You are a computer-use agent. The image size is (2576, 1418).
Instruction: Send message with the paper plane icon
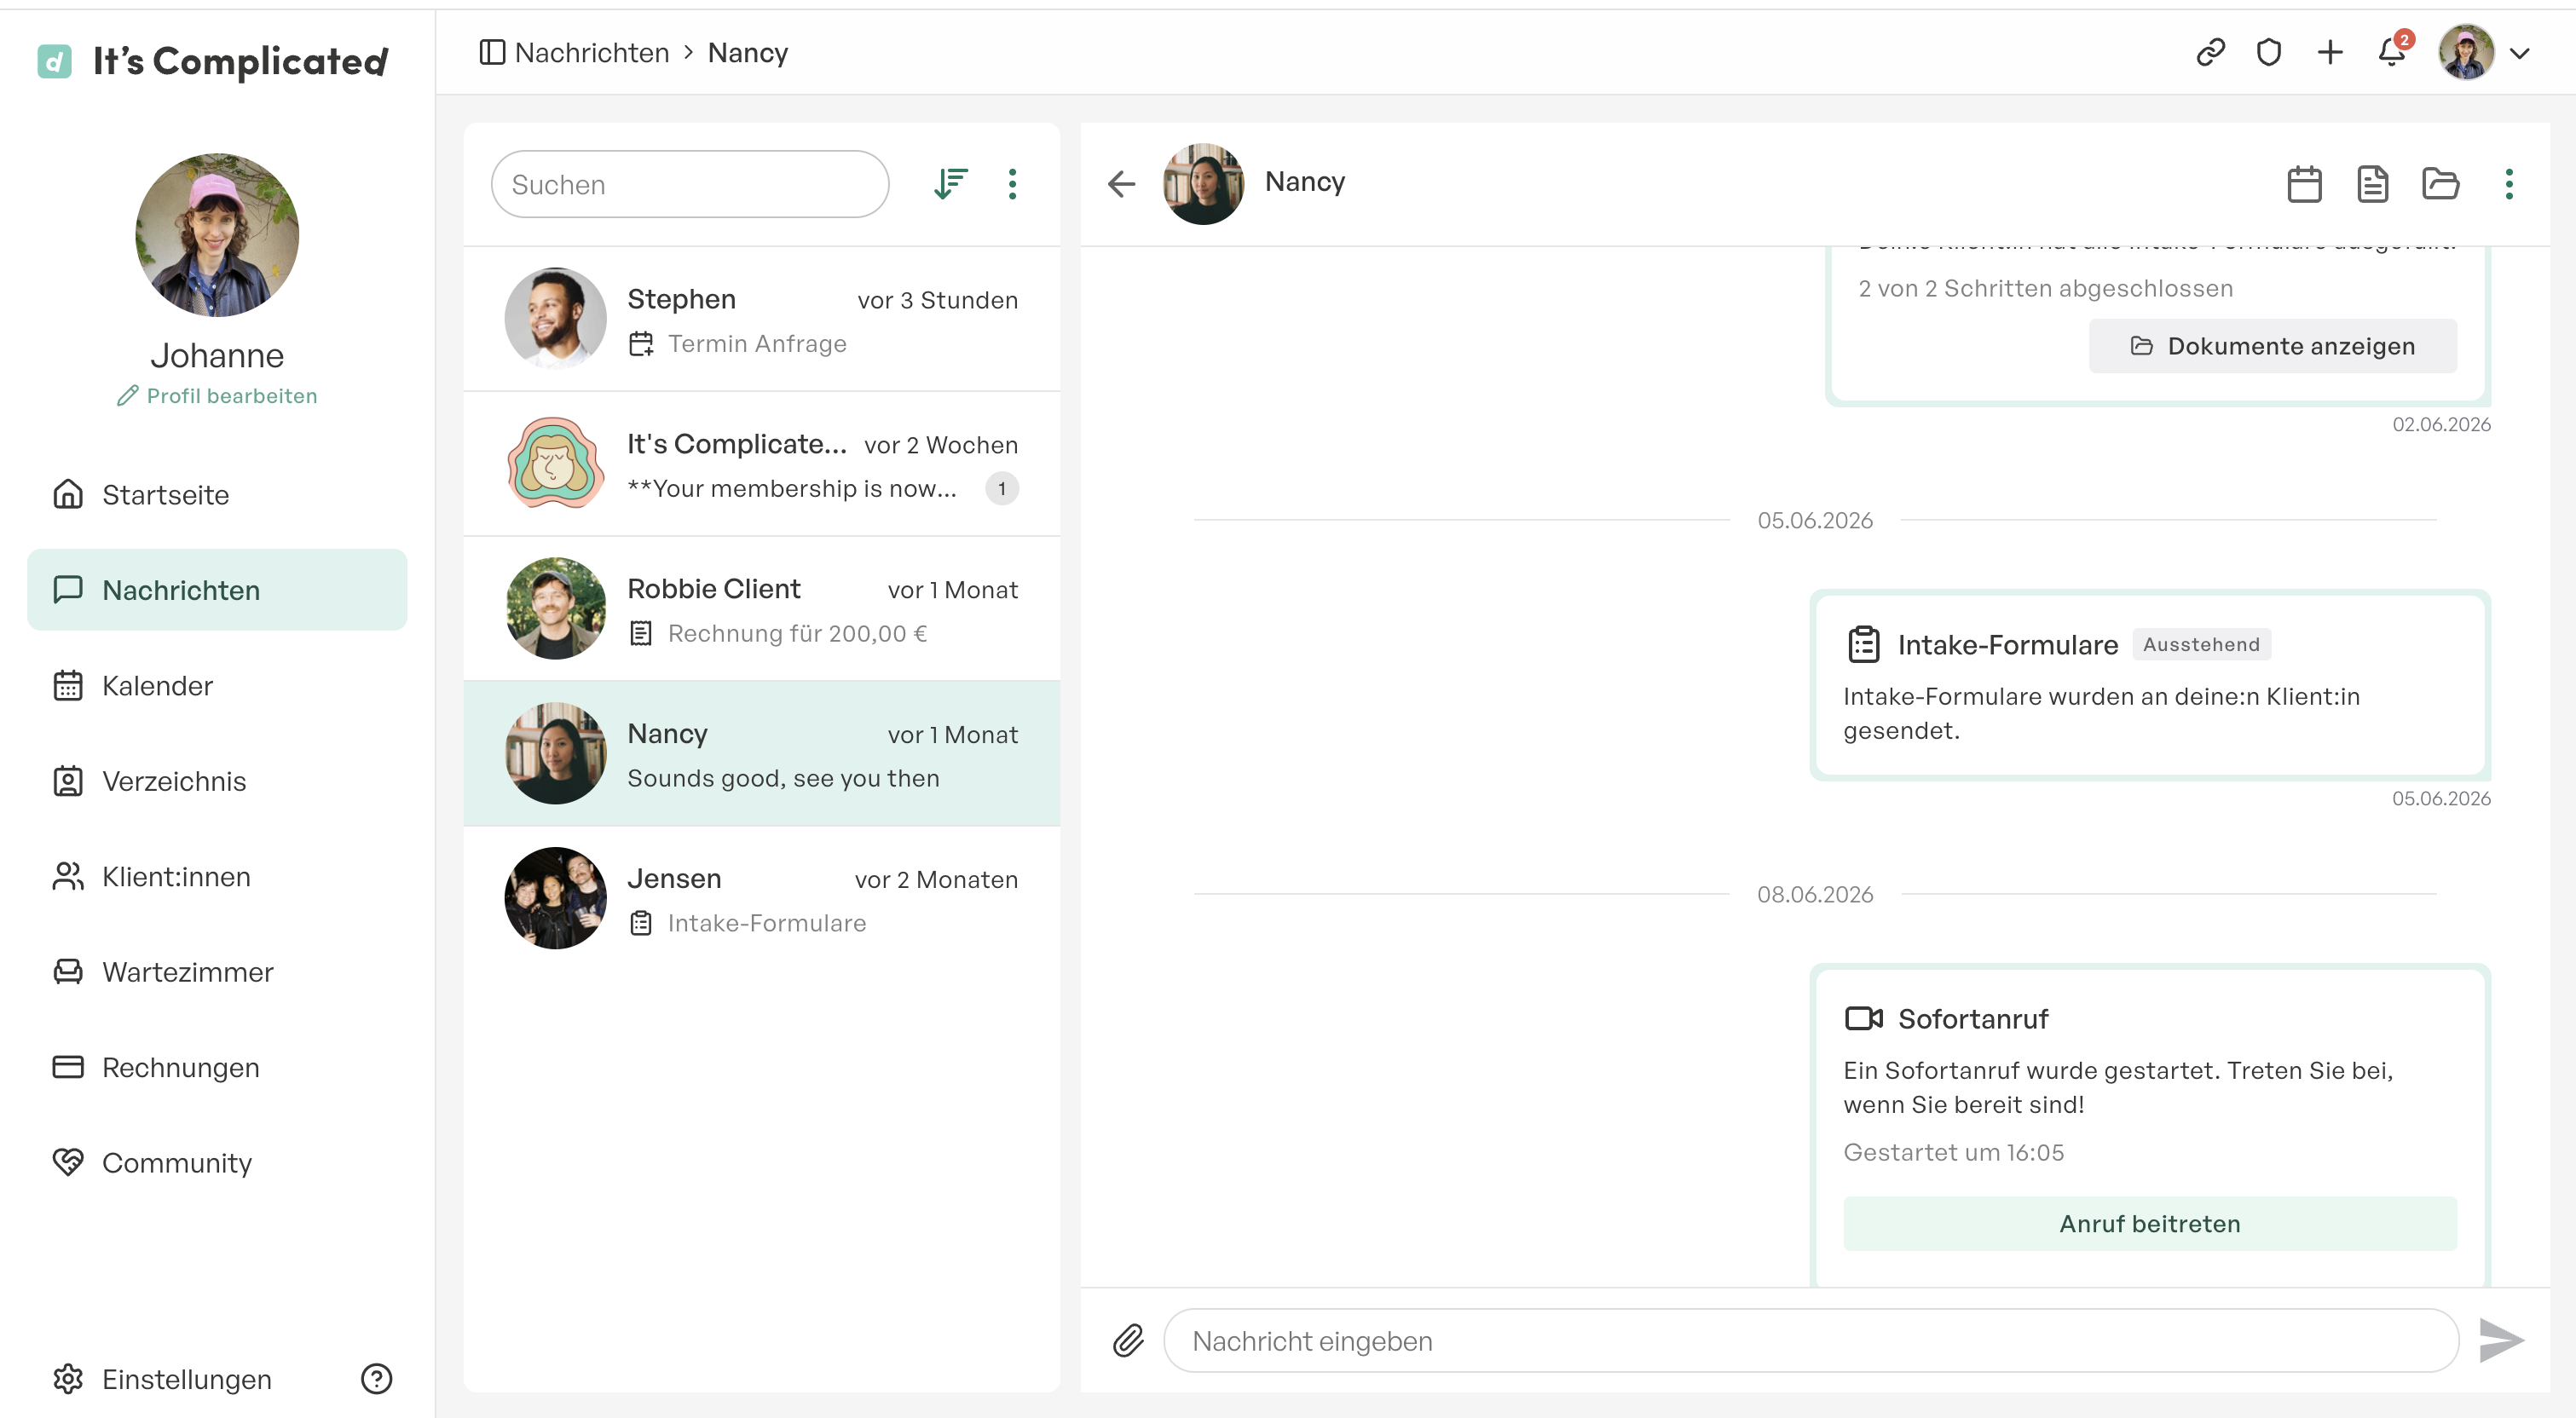(2502, 1340)
